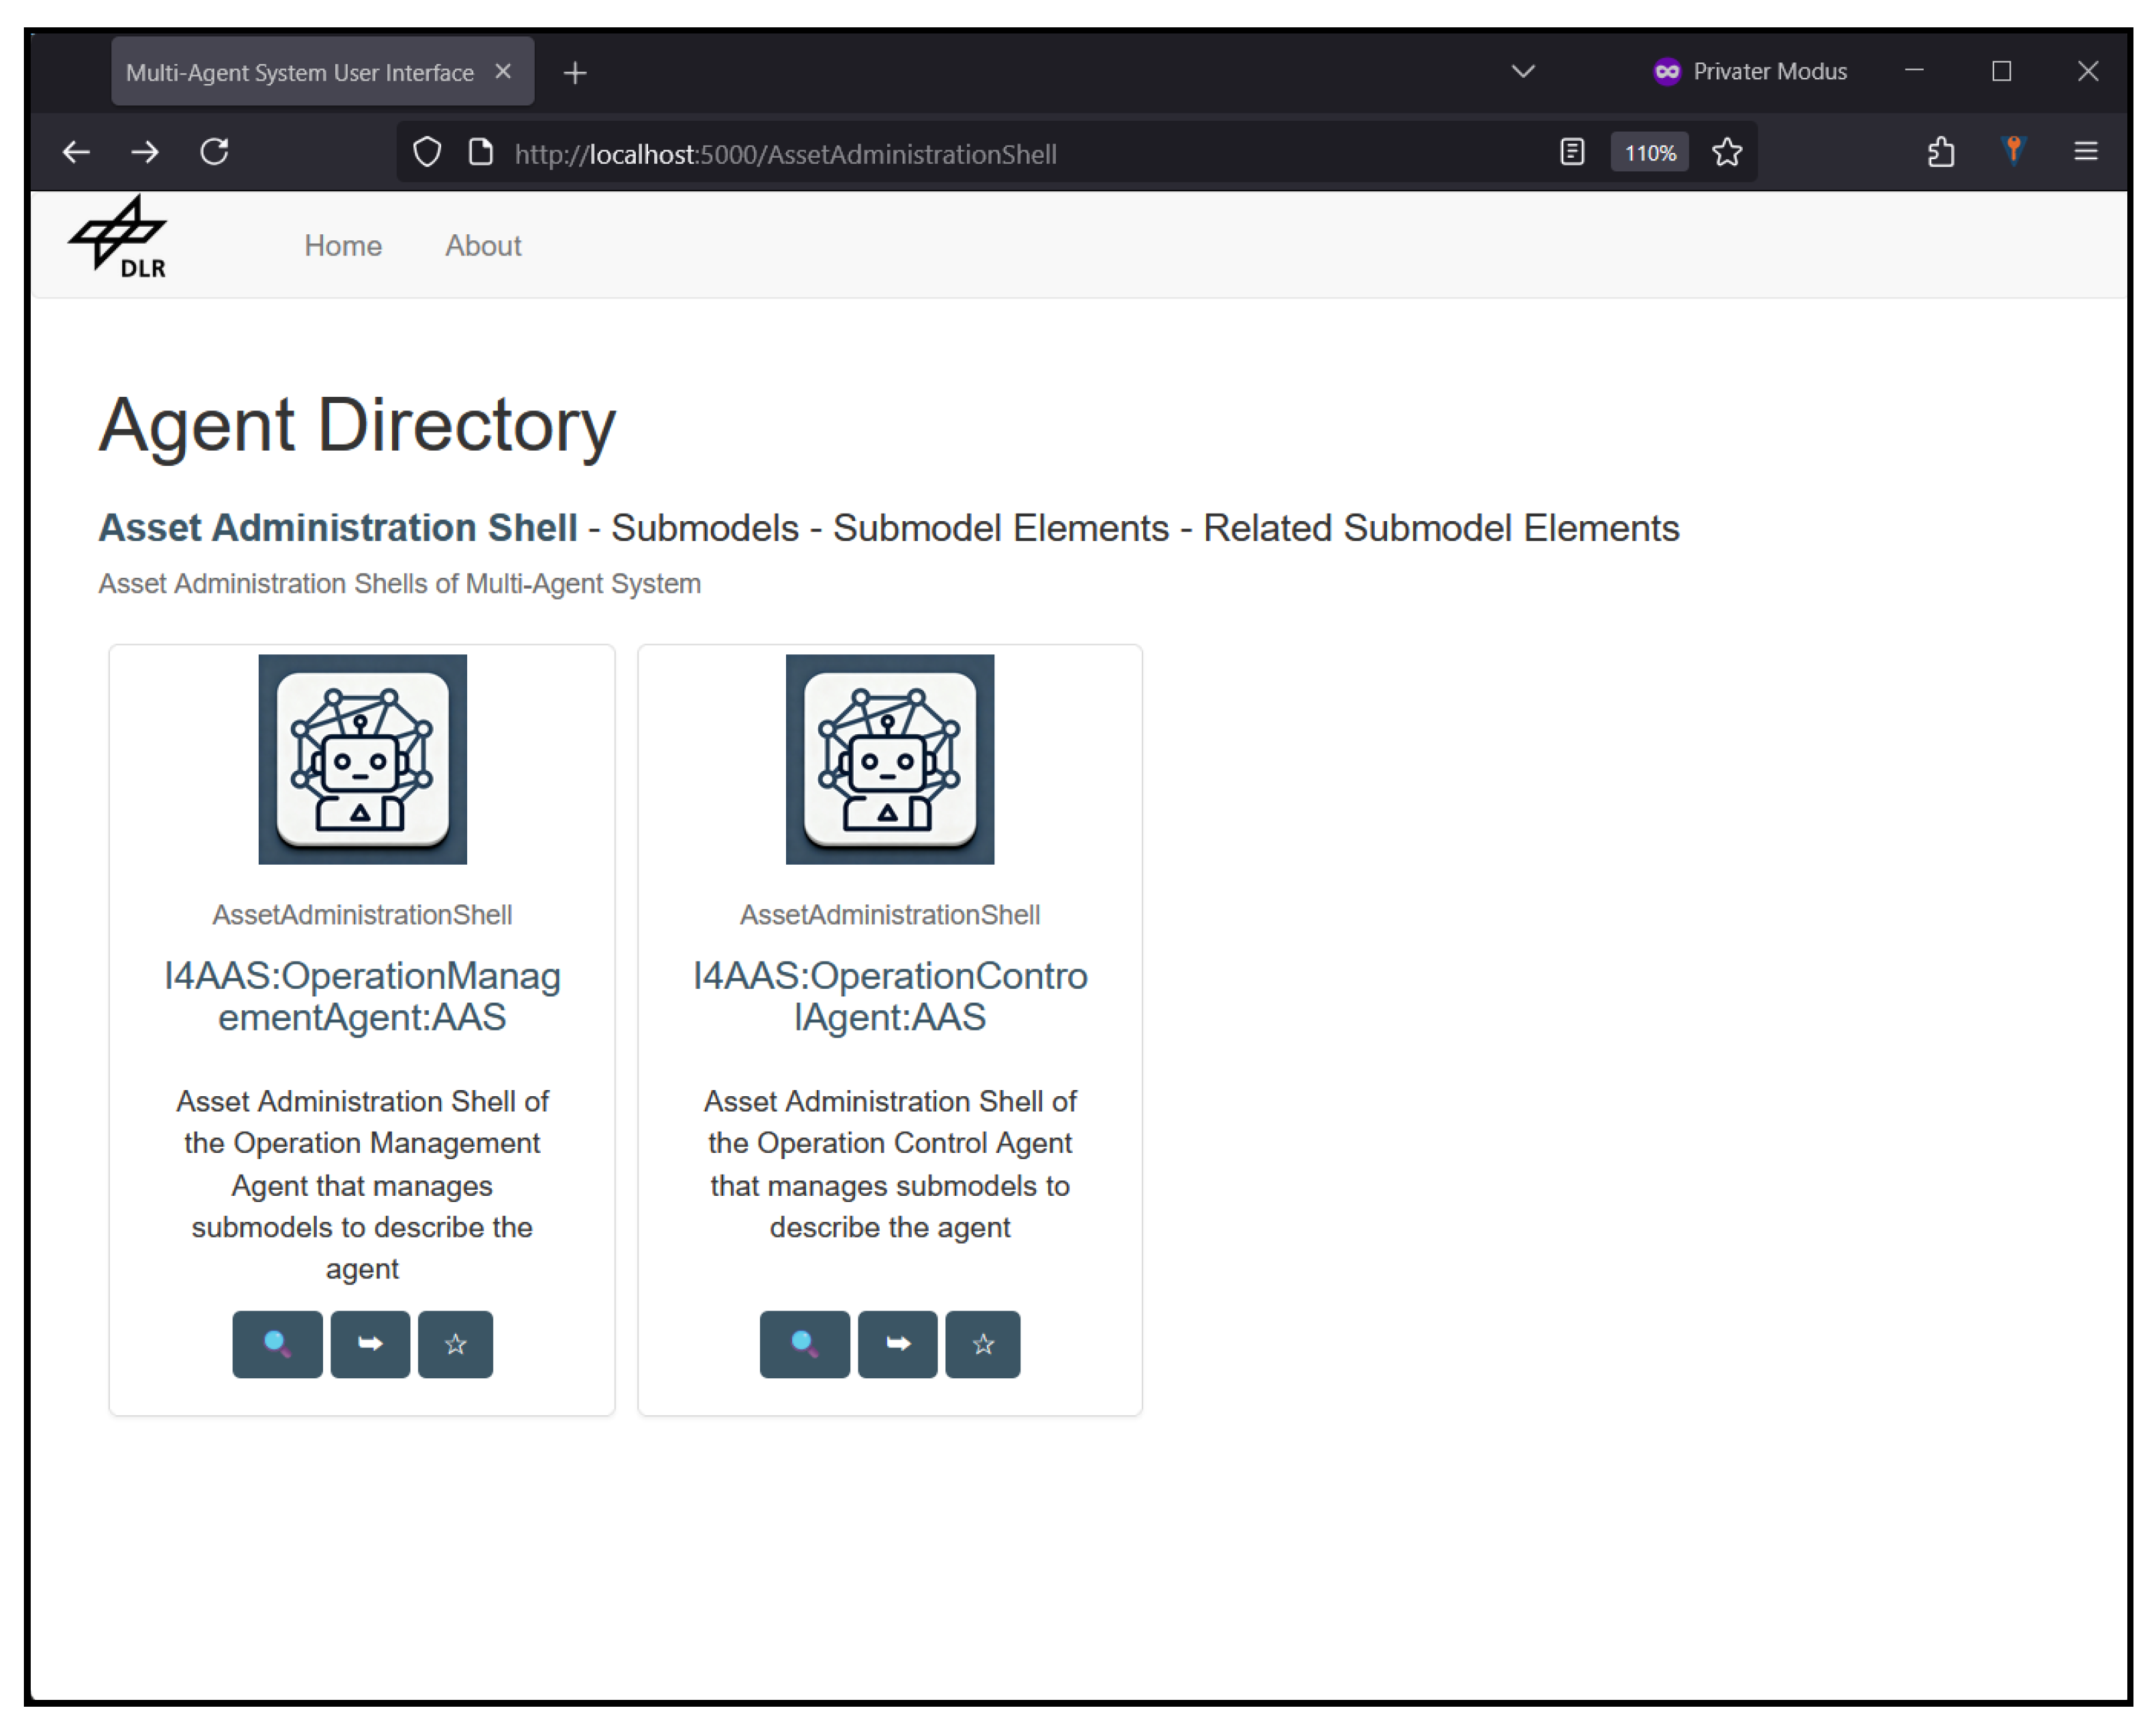Click the DLR logo
2156x1732 pixels.
click(x=118, y=238)
